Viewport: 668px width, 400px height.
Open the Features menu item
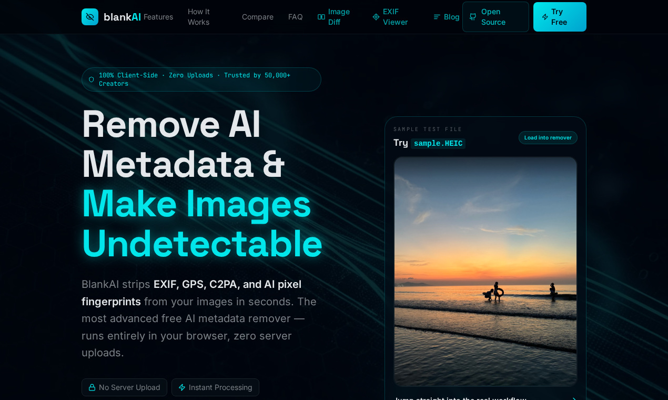[158, 16]
